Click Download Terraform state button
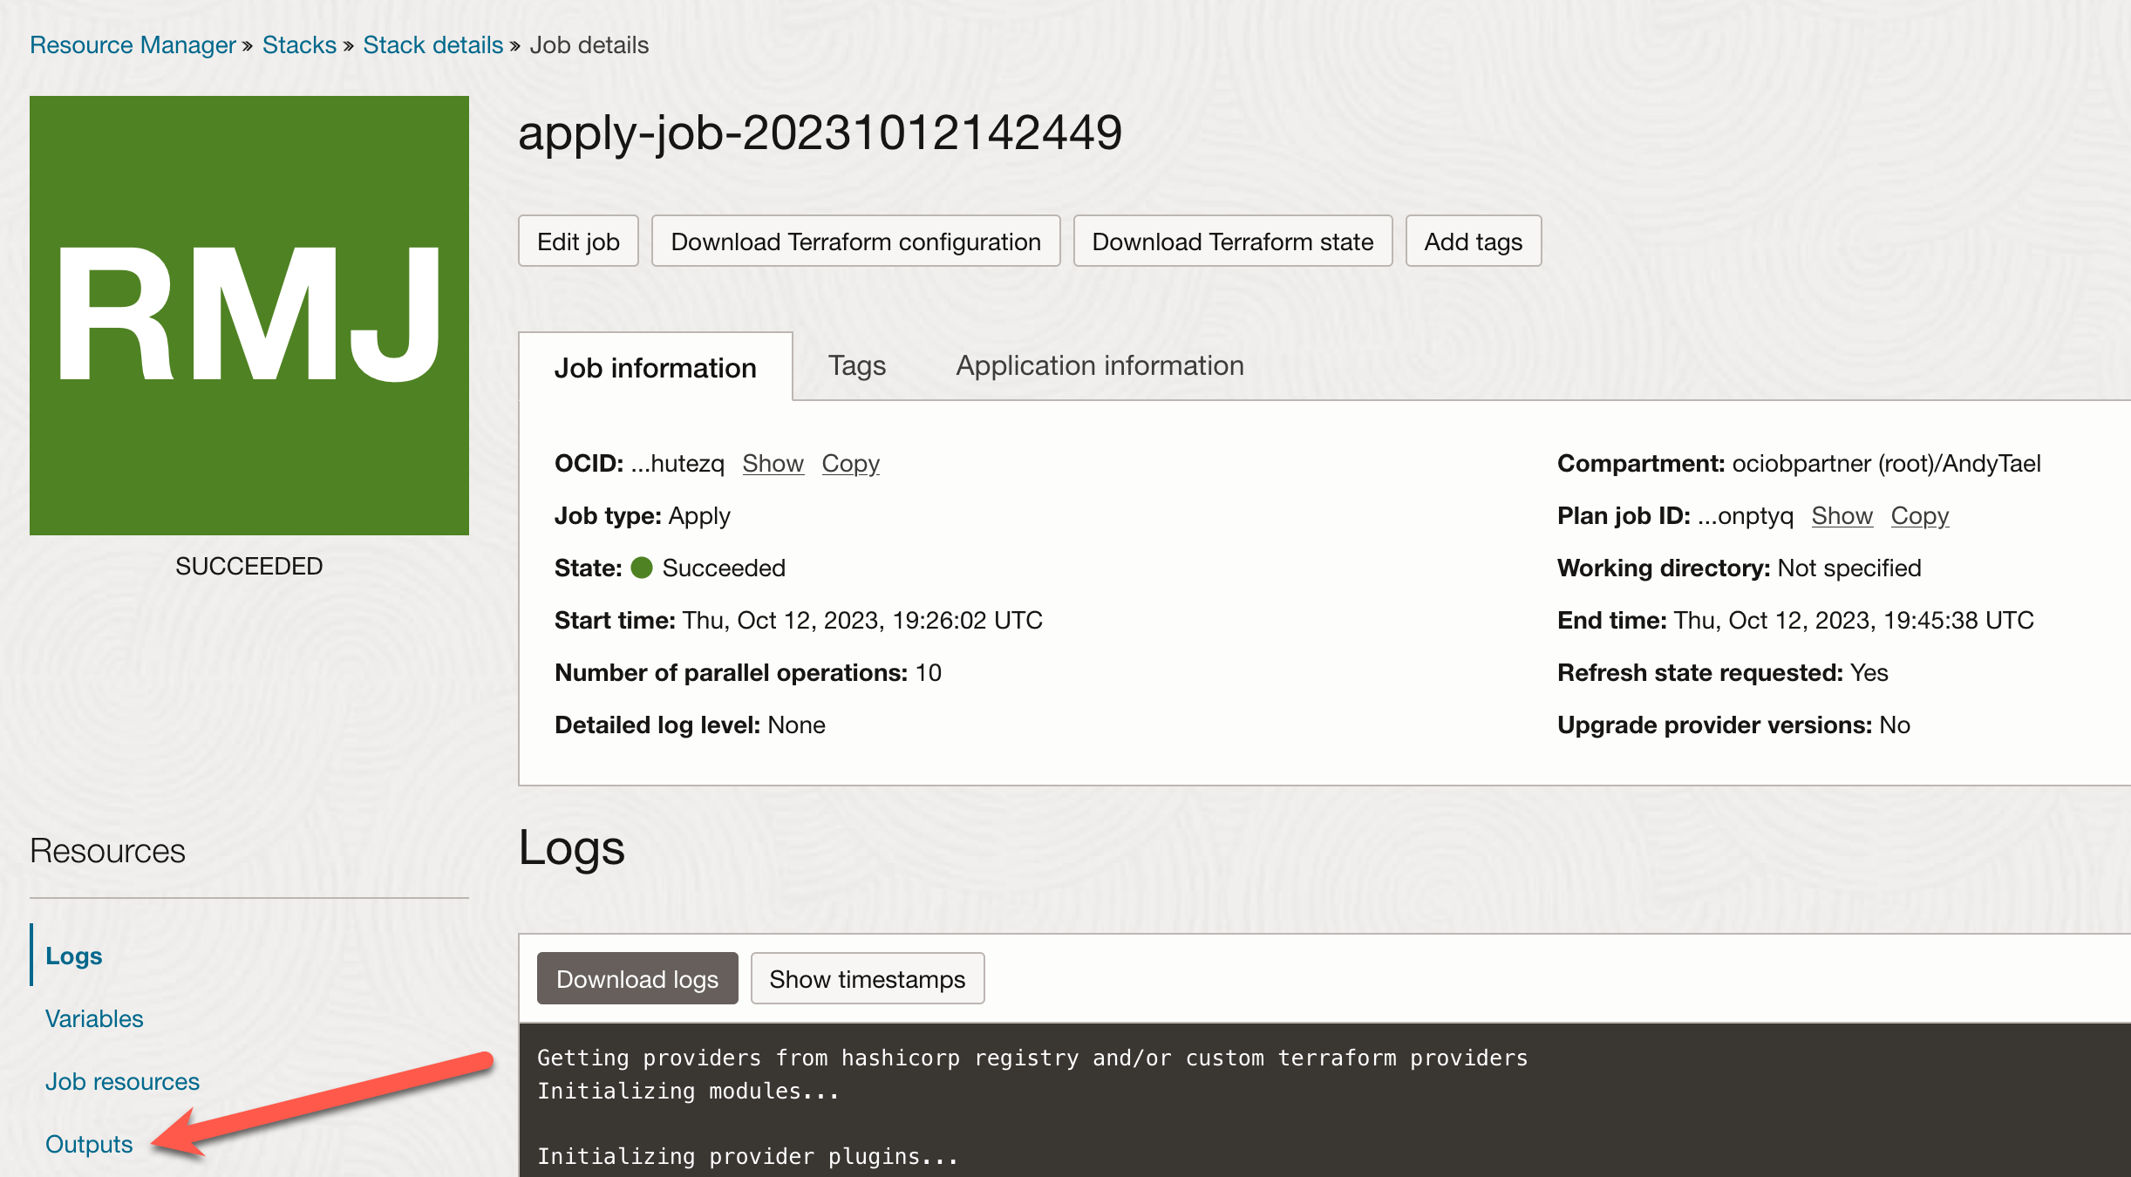 (1232, 242)
